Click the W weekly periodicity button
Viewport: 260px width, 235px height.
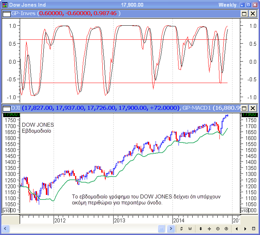(x=189, y=229)
